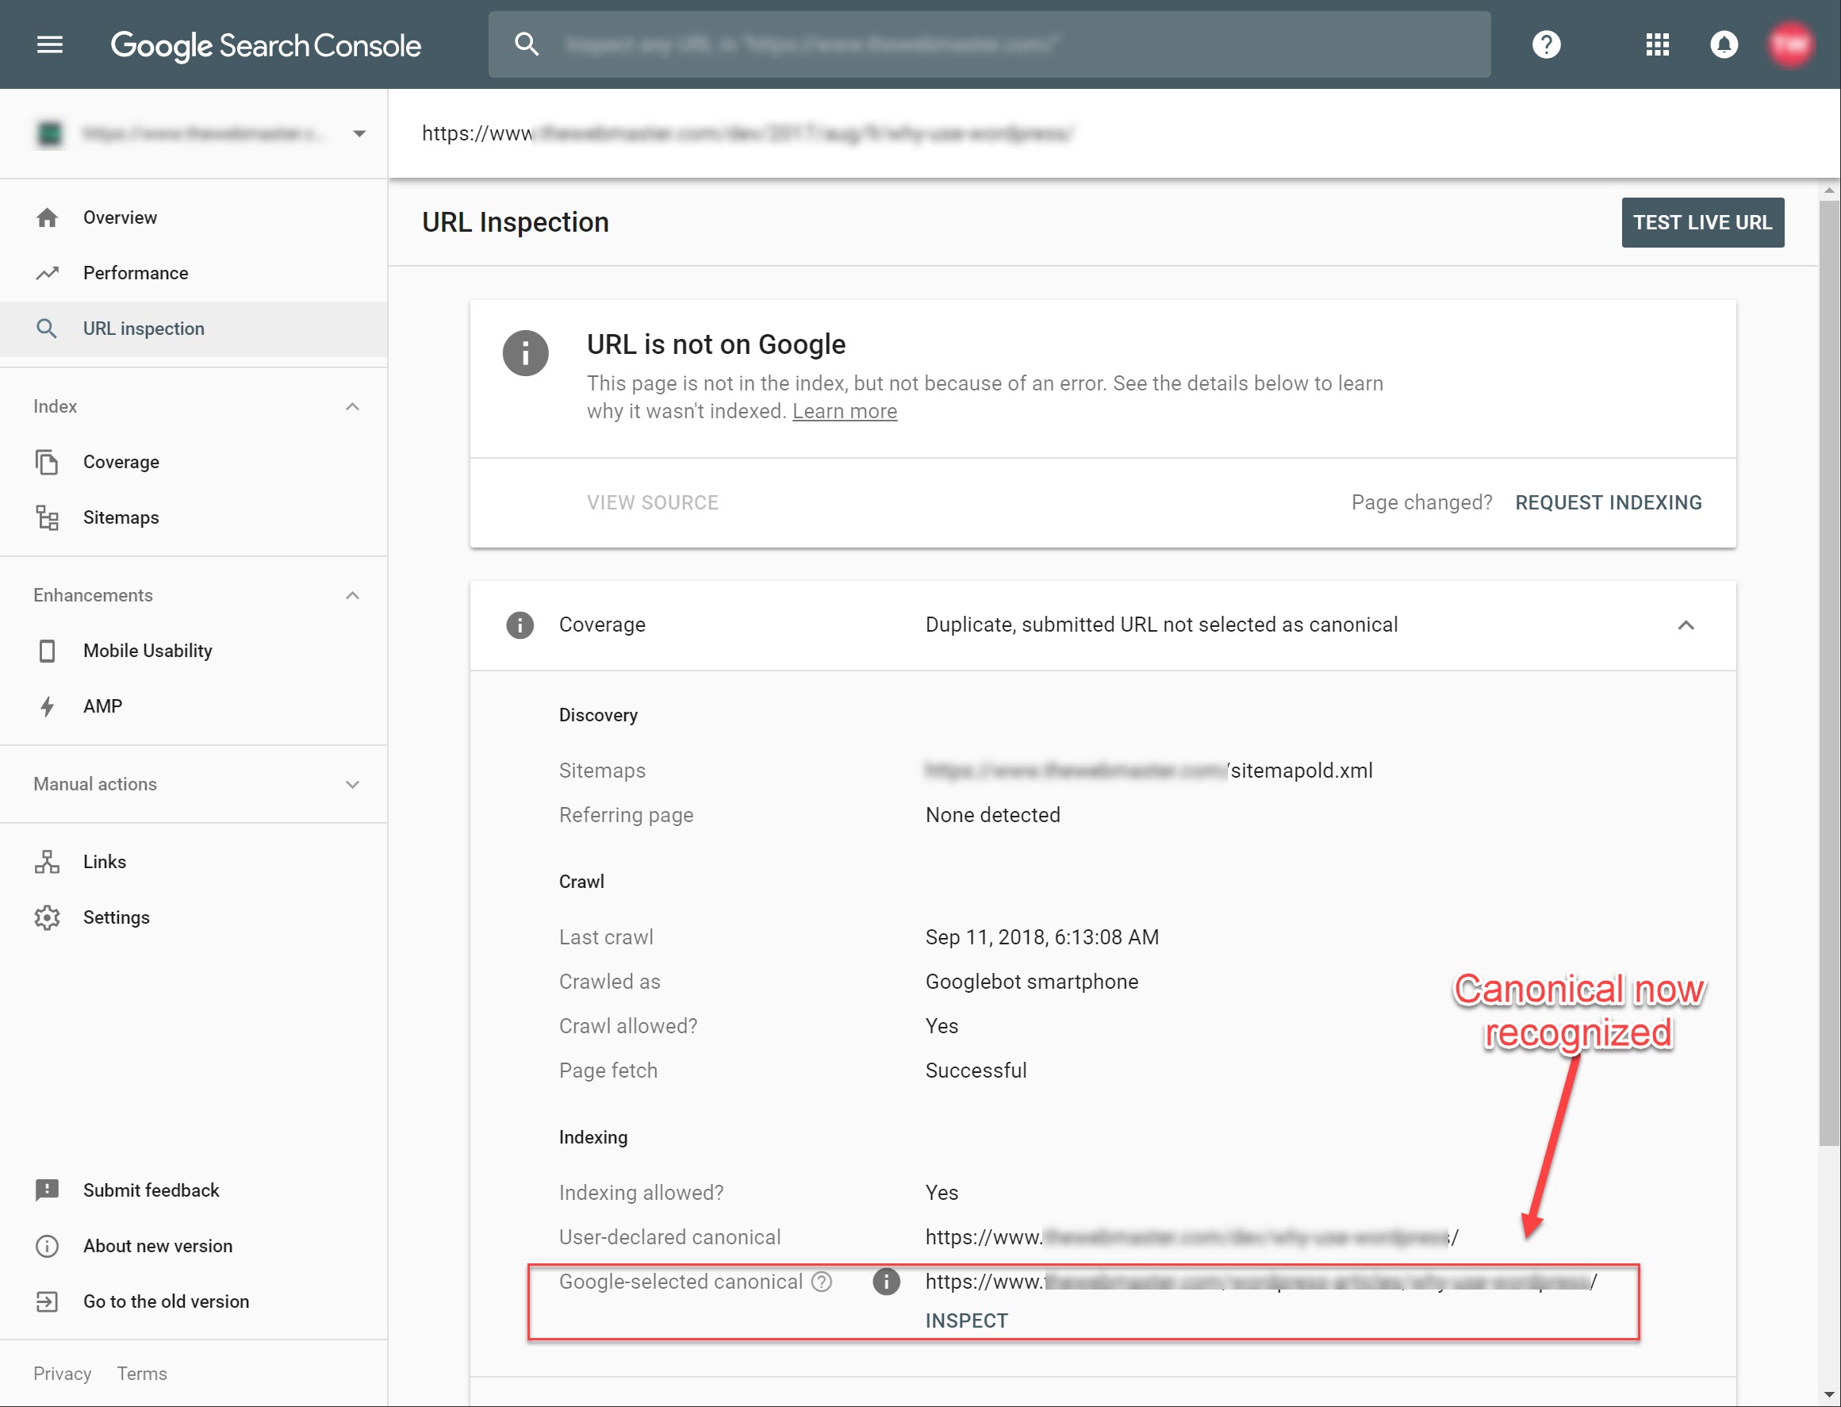Click VIEW SOURCE
The height and width of the screenshot is (1407, 1841).
[652, 502]
